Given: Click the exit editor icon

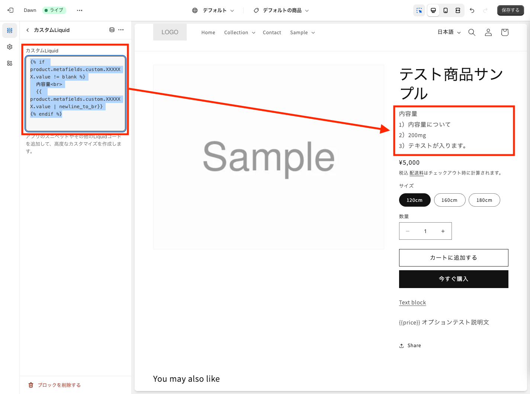Looking at the screenshot, I should pos(10,10).
